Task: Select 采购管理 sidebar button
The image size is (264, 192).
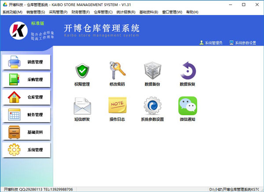Action: coord(26,80)
